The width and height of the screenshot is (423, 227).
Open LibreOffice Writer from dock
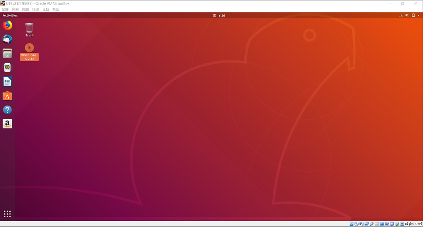point(7,82)
